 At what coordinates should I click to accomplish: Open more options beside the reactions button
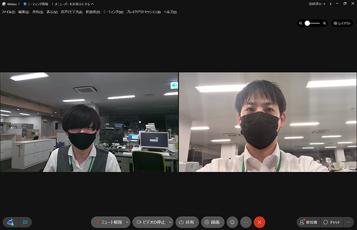246,222
